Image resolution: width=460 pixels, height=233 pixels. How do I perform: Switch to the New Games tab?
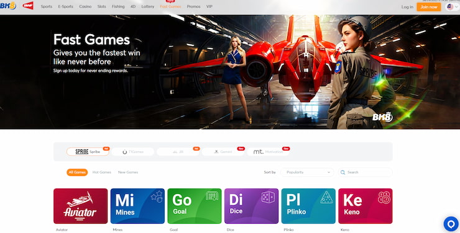click(x=128, y=172)
